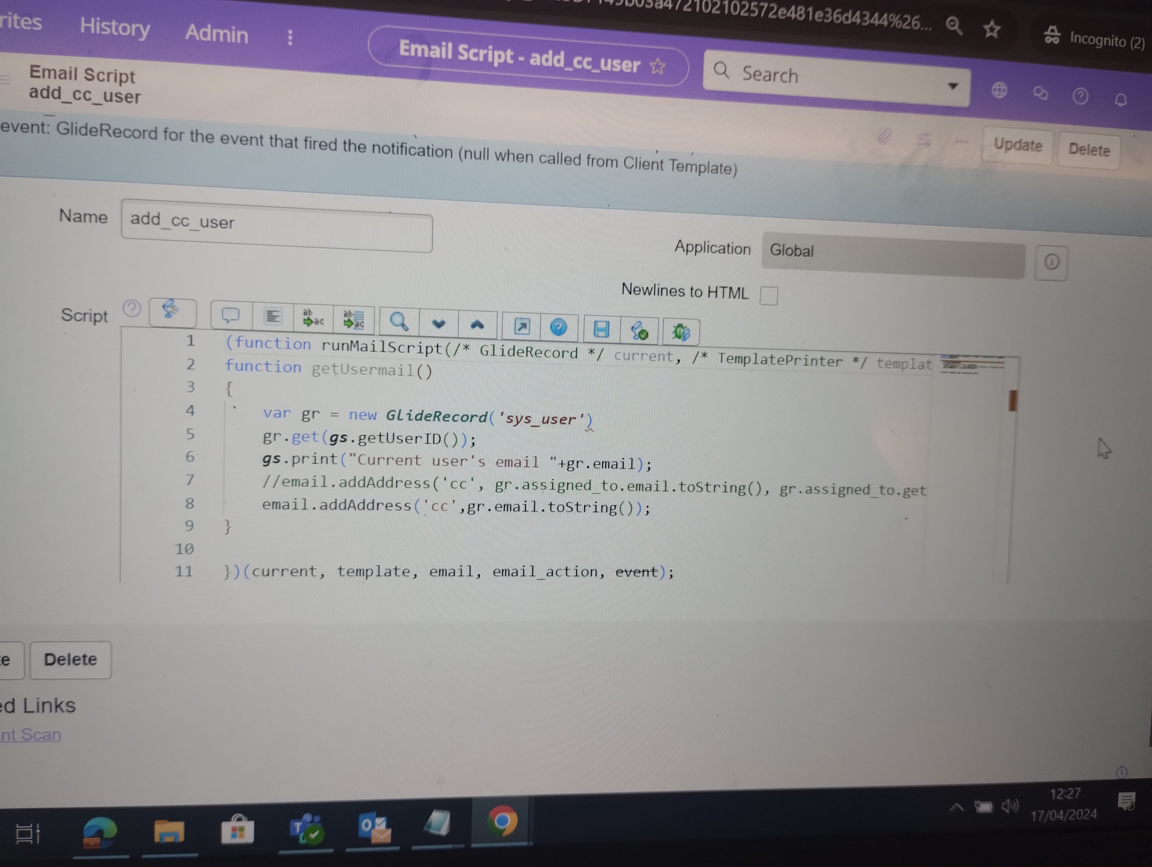The width and height of the screenshot is (1152, 867).
Task: Place cursor on line 5 gr.get code
Action: click(x=369, y=438)
